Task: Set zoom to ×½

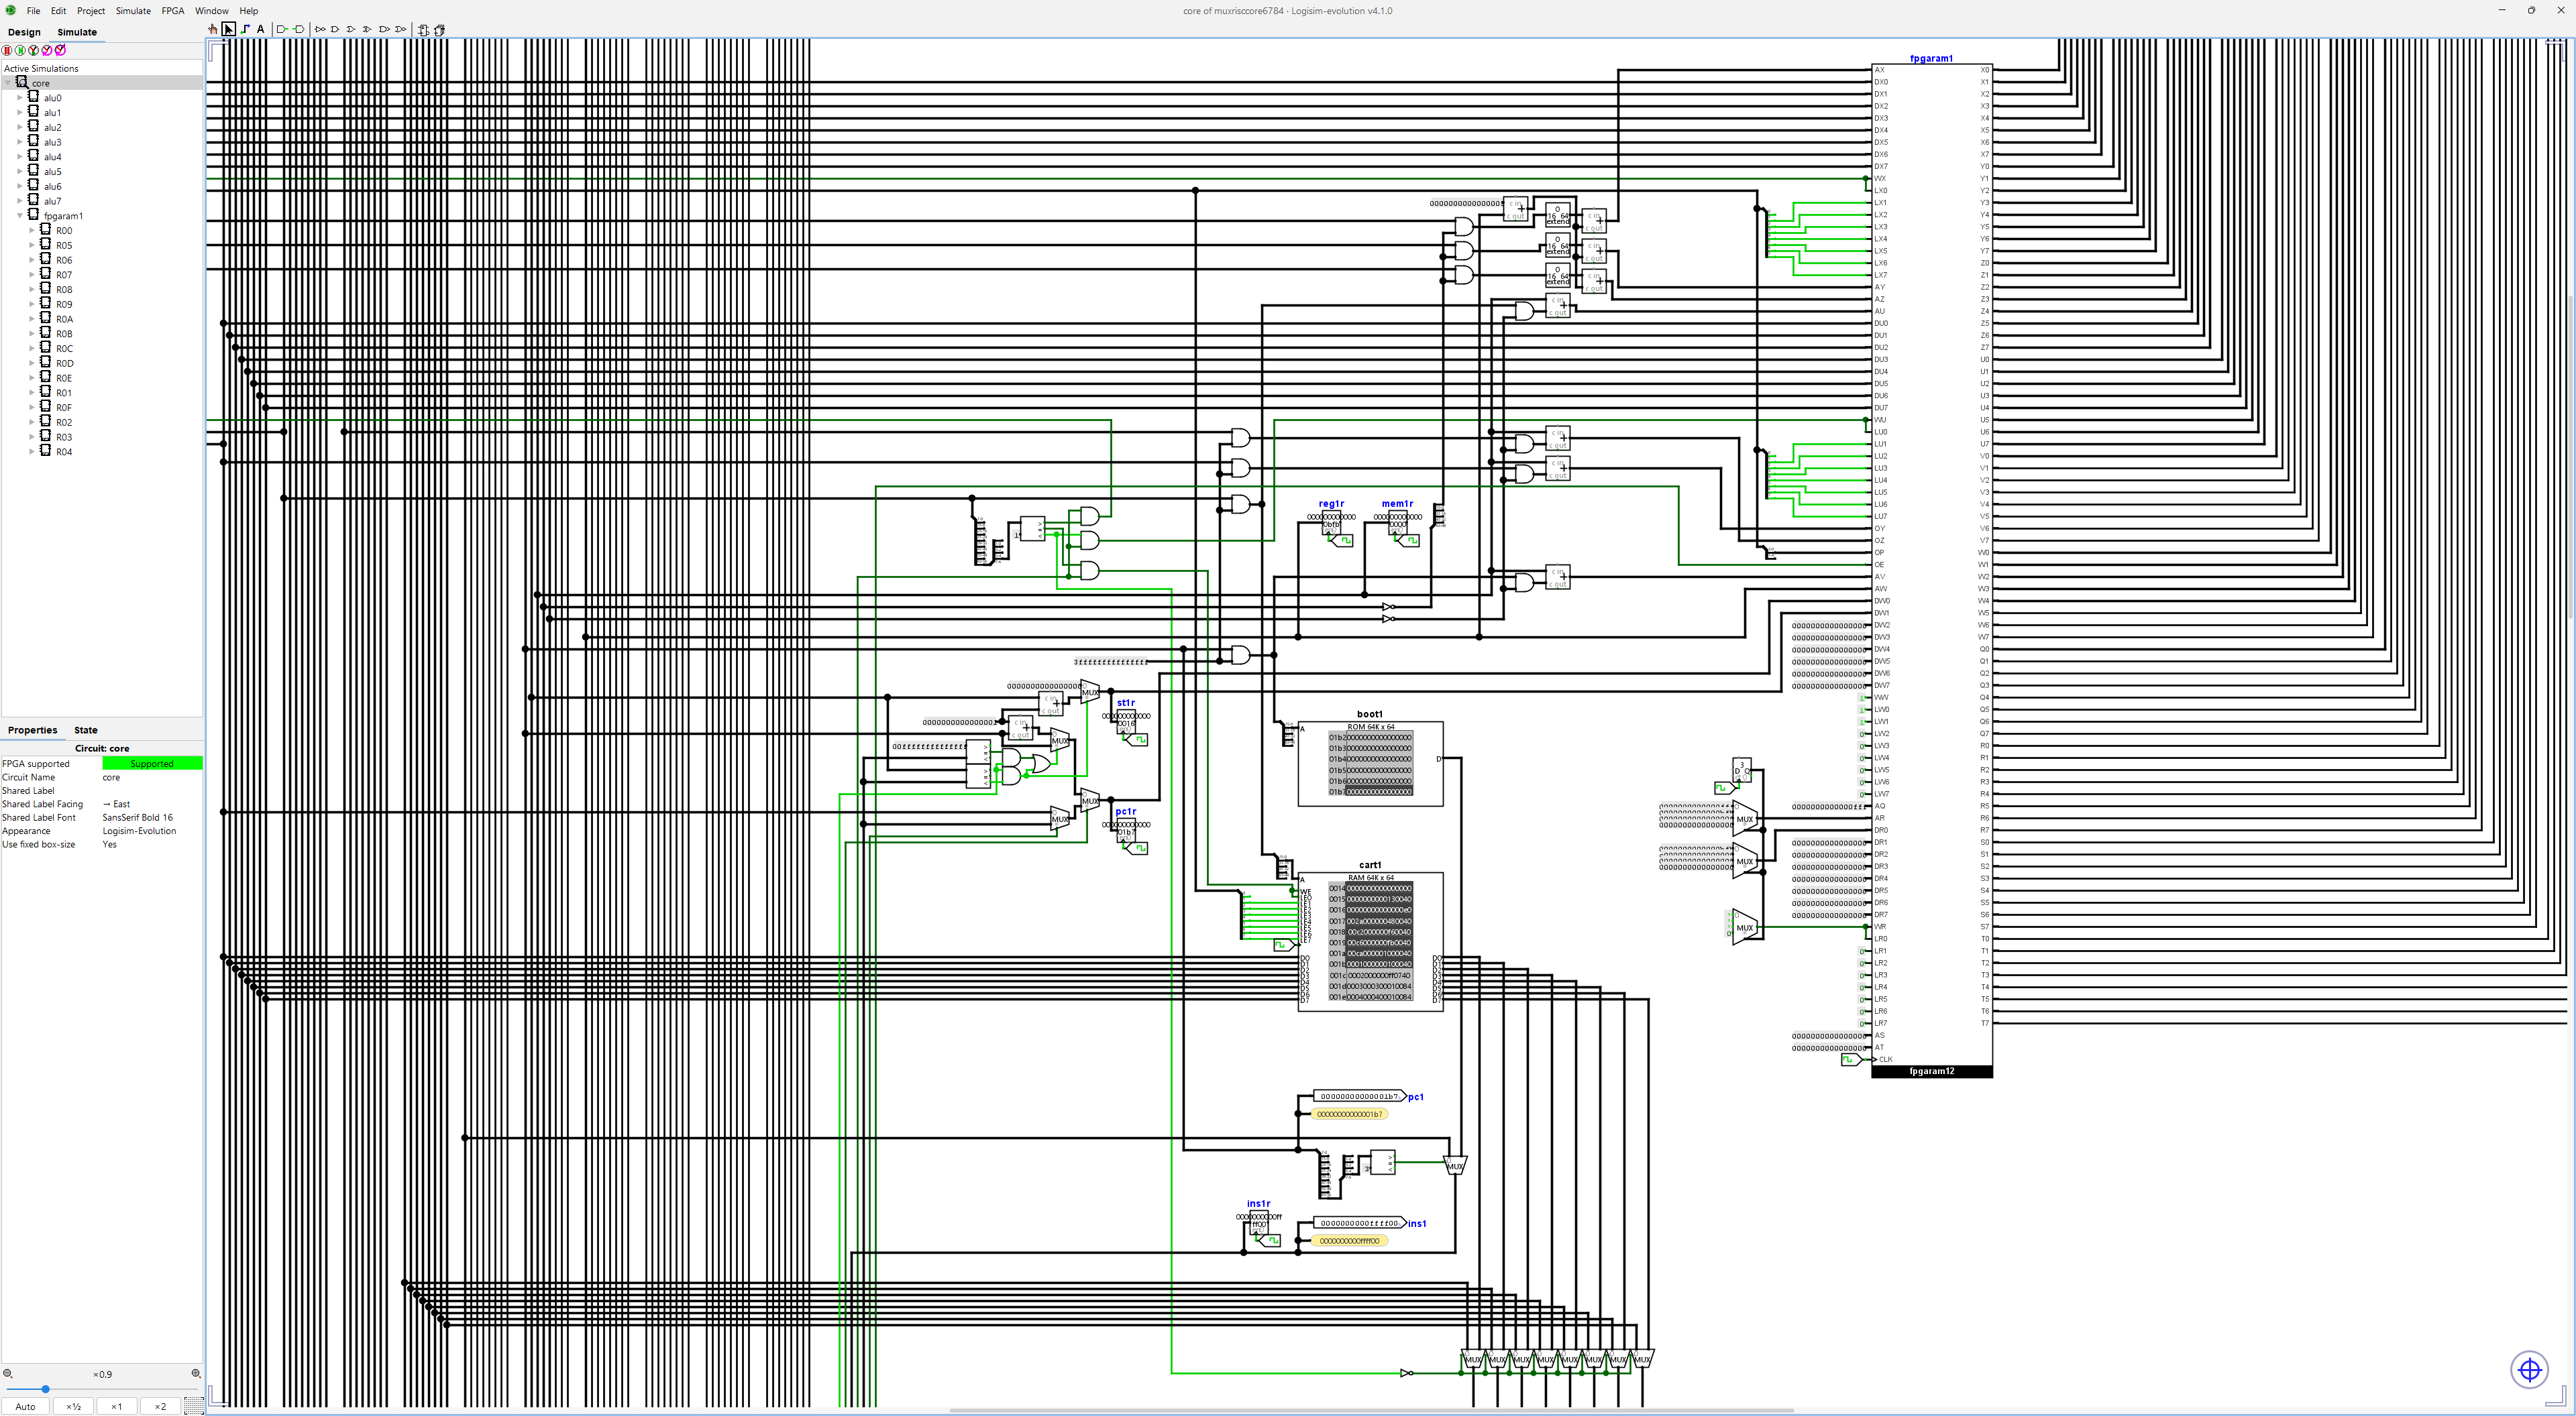Action: [73, 1406]
